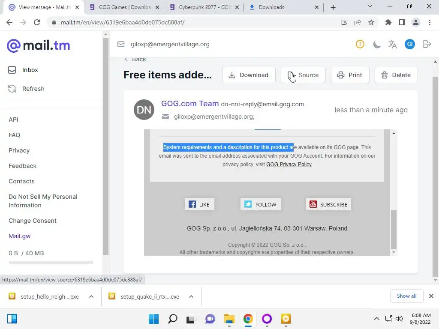
Task: Share this page icon
Action: point(358,22)
